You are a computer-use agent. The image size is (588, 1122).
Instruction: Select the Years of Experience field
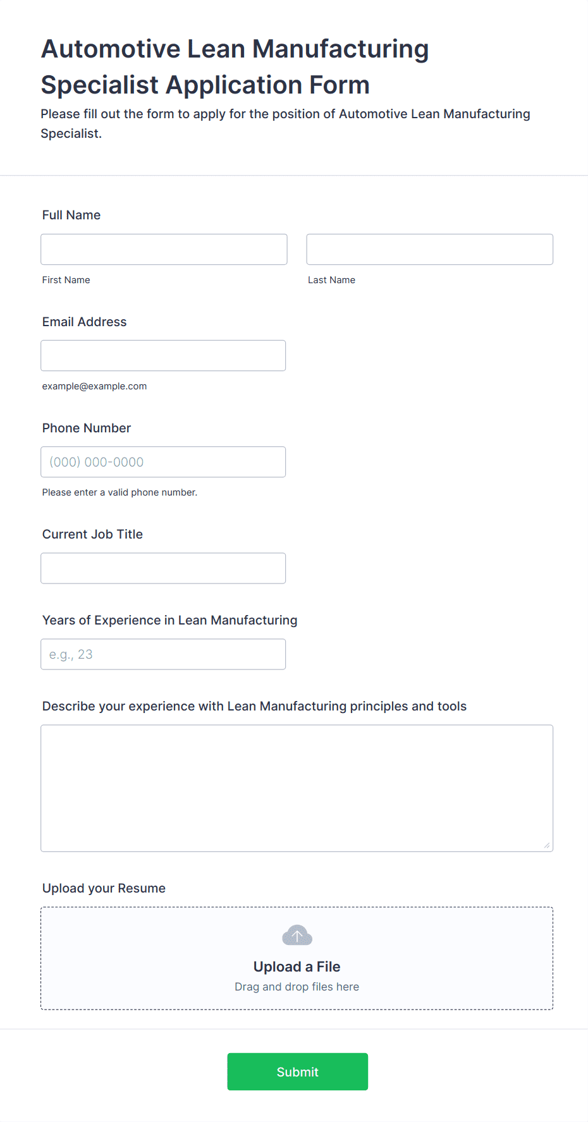point(163,654)
